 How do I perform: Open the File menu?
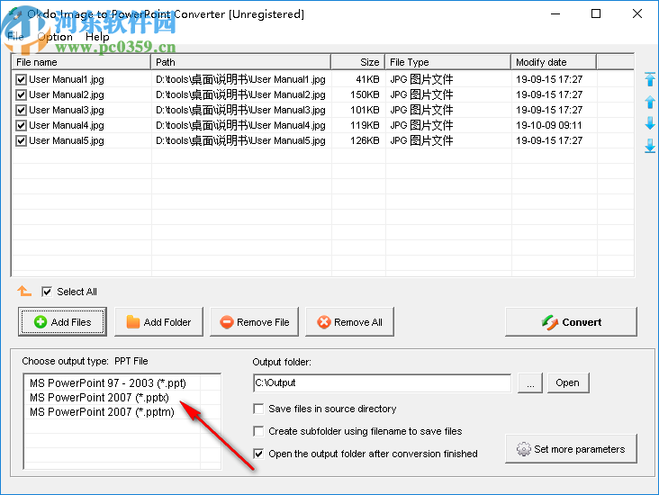(x=15, y=37)
